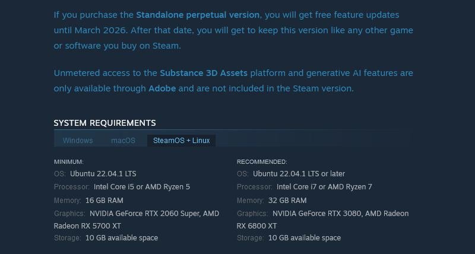Click the minimum Storage "10 GB available space" line
Screen dimensions: 475x254
click(x=122, y=238)
